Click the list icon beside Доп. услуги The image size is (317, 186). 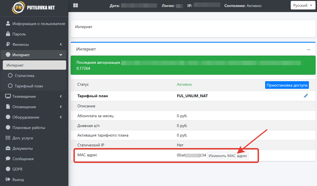point(8,138)
